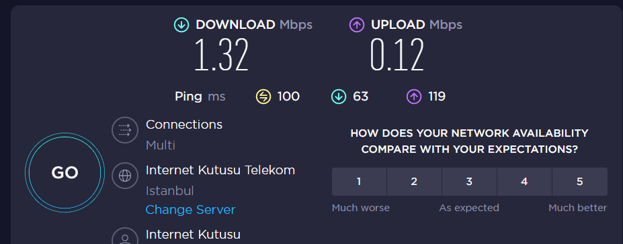Pick rating 4 on the expectations scale
The height and width of the screenshot is (244, 623).
[524, 182]
